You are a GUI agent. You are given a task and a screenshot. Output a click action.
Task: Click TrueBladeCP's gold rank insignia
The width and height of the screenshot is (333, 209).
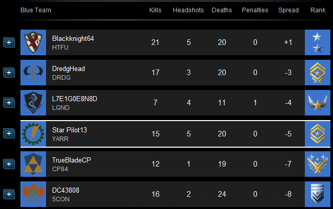(318, 164)
